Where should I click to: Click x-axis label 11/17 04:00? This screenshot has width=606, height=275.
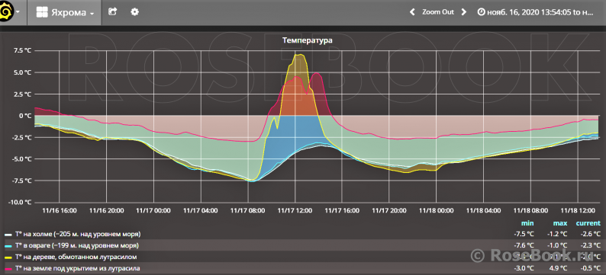(201, 210)
